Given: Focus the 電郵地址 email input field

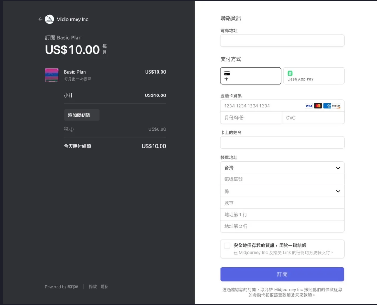Looking at the screenshot, I should (282, 41).
